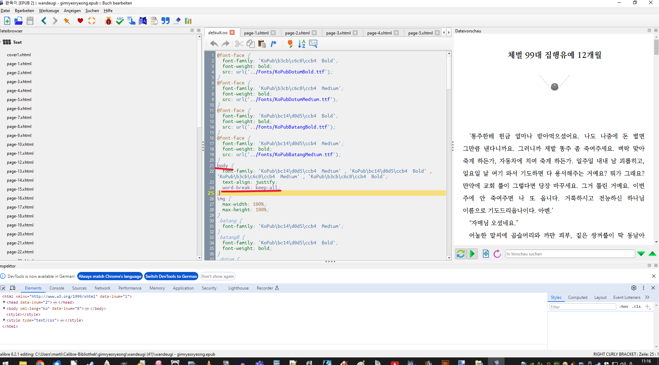Click the comment toggle icon in editor toolbar

[273, 44]
